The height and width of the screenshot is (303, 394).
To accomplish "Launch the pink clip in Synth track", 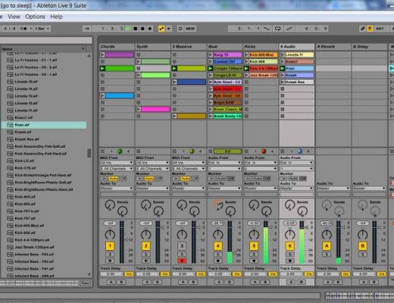I will (139, 109).
